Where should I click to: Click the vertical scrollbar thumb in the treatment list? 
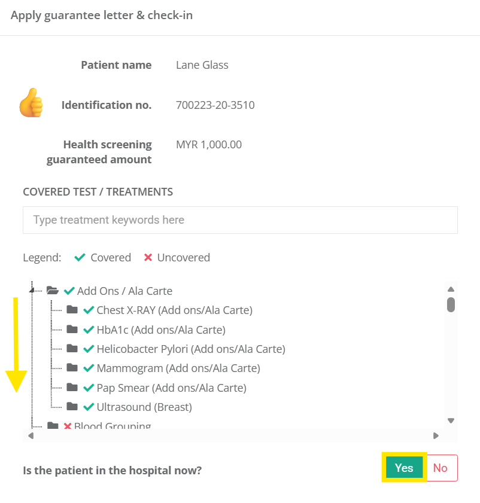[451, 304]
